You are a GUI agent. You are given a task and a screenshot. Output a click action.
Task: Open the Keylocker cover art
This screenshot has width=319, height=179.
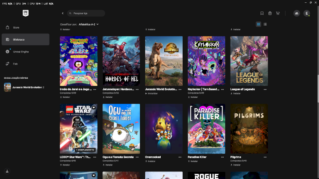click(207, 61)
